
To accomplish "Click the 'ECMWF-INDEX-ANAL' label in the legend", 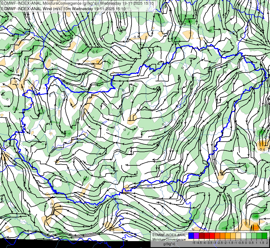I will (169, 235).
